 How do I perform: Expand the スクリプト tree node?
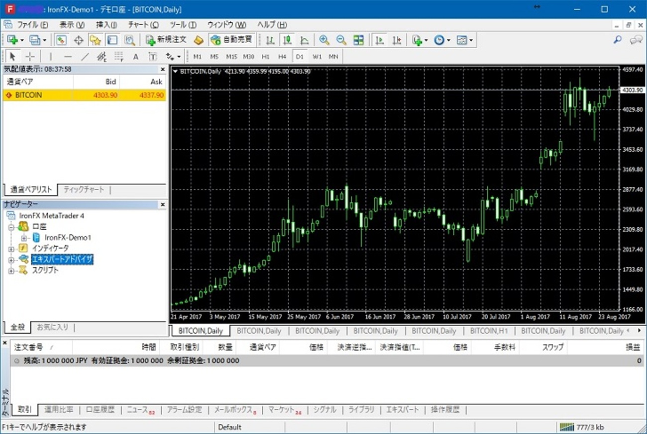(x=11, y=271)
